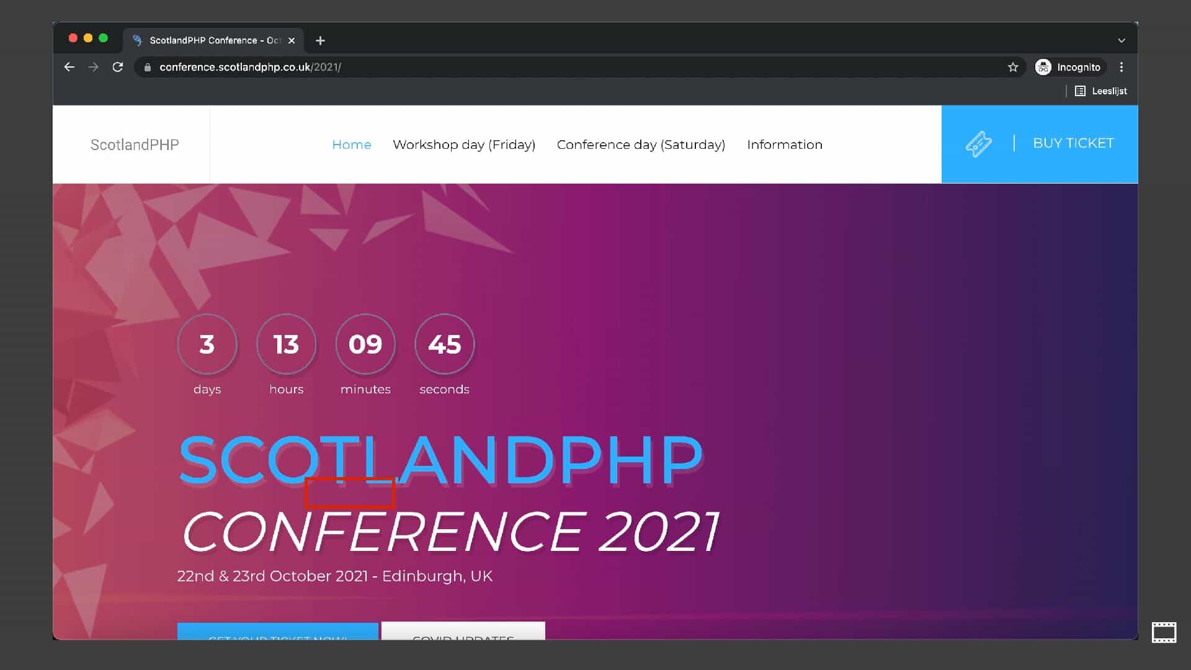Image resolution: width=1191 pixels, height=670 pixels.
Task: Close the ScotlandPHP Conference tab
Action: pyautogui.click(x=292, y=40)
